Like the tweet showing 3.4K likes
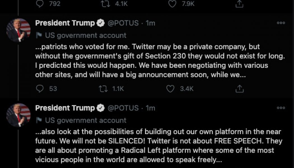Image resolution: width=294 pixels, height=168 pixels. click(x=170, y=89)
